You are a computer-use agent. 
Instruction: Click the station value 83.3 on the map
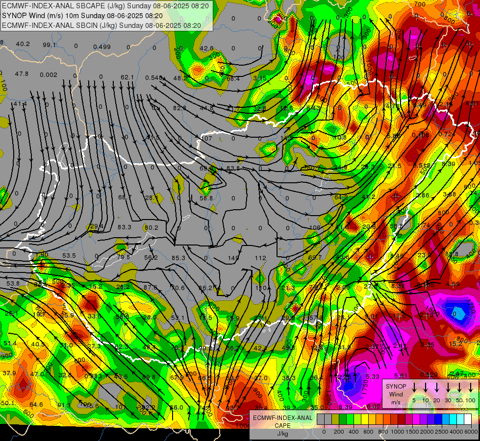[124, 227]
